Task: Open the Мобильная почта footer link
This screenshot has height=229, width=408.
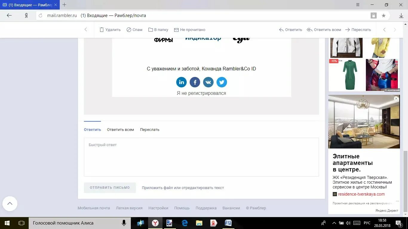Action: [94, 208]
